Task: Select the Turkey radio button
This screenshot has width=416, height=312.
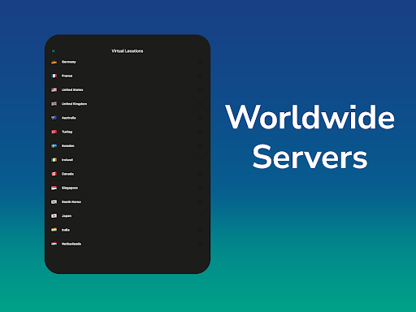Action: click(200, 132)
